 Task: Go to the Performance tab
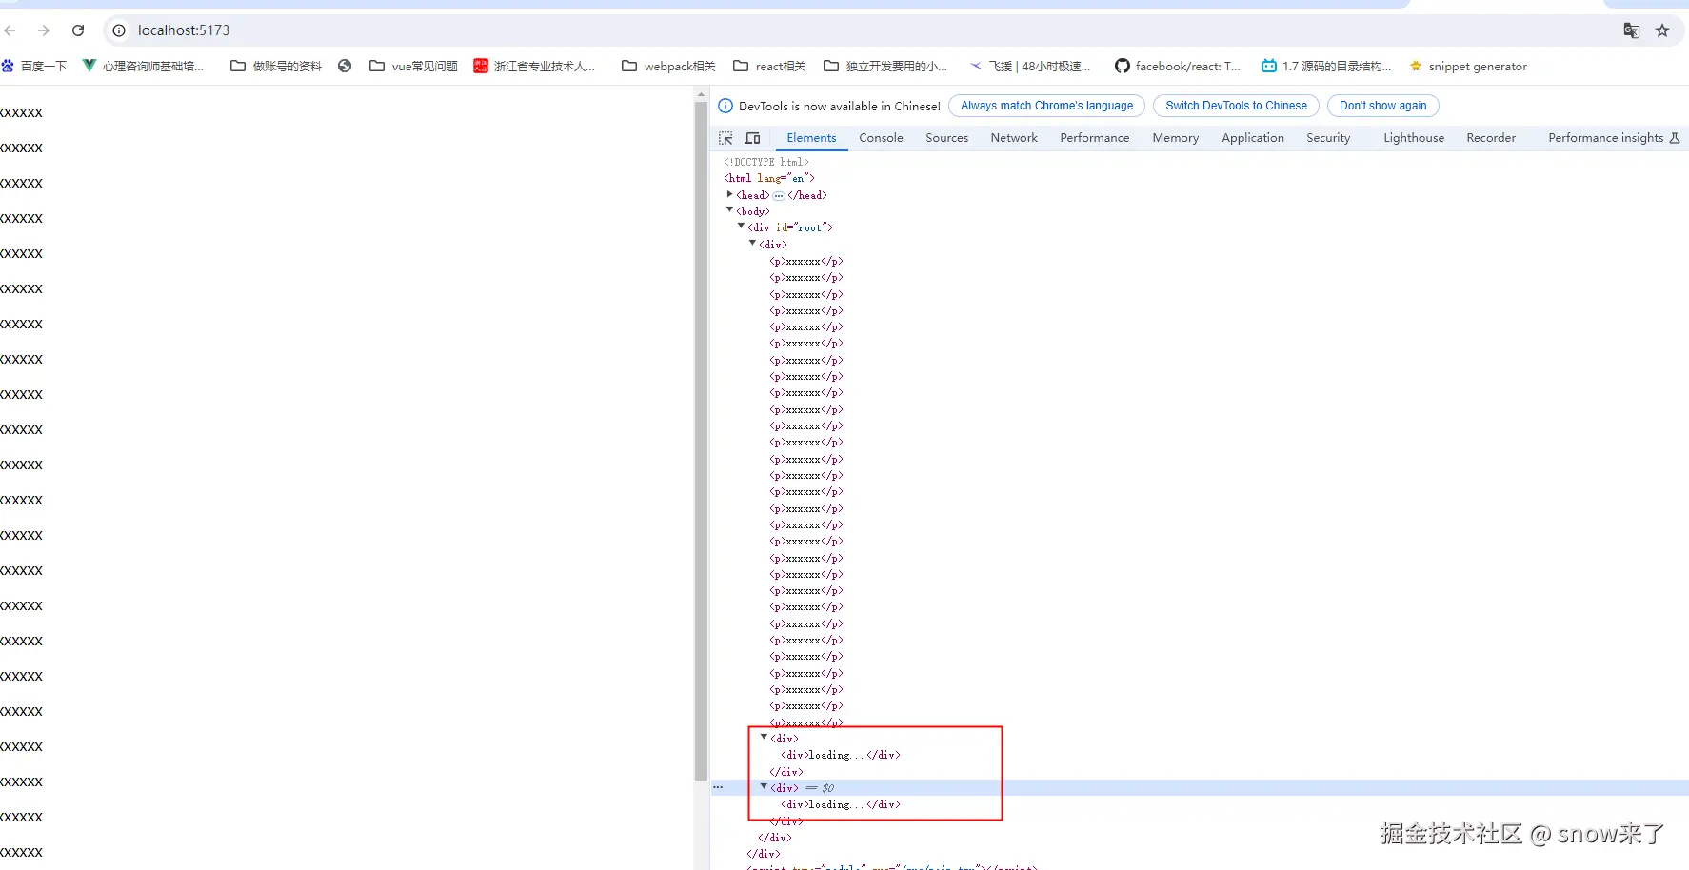[1095, 138]
